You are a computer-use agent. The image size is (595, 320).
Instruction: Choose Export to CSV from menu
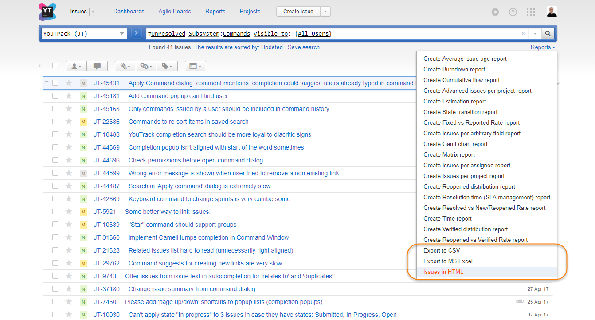[442, 251]
